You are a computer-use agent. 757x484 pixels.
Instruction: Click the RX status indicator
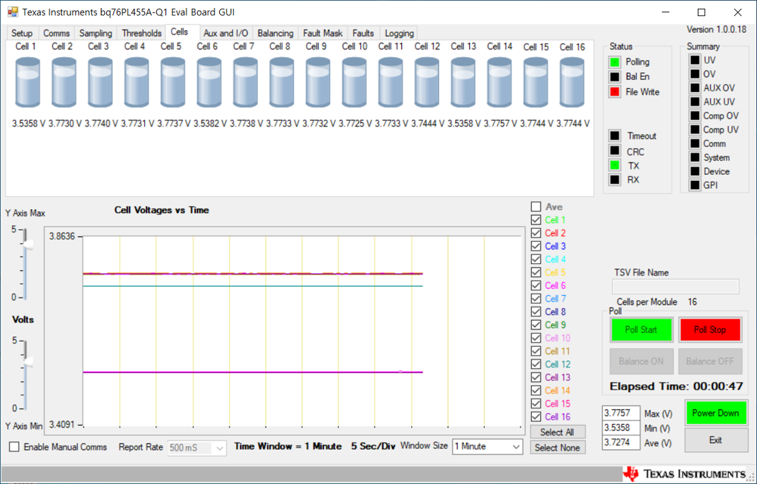click(x=614, y=179)
